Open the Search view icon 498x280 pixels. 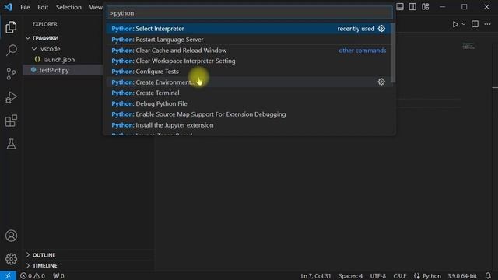[x=11, y=50]
